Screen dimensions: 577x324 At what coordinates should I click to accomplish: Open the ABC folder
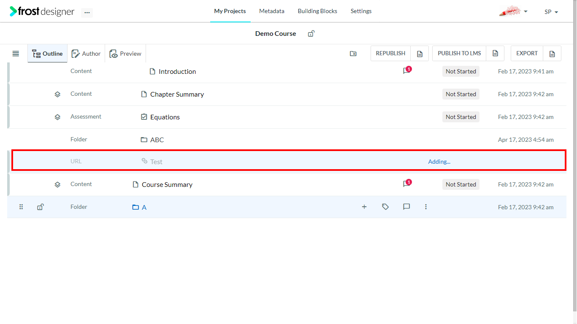tap(157, 140)
